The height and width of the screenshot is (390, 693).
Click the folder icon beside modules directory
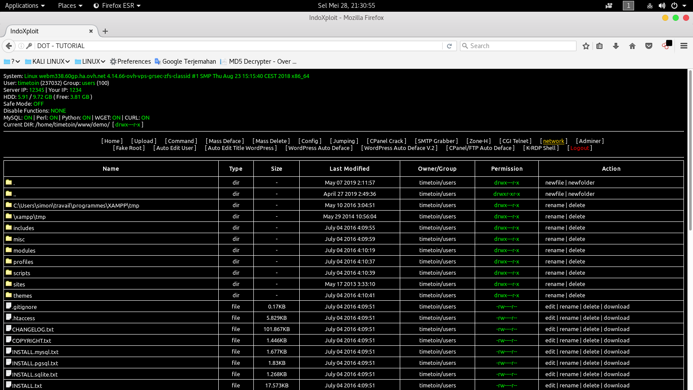click(9, 250)
